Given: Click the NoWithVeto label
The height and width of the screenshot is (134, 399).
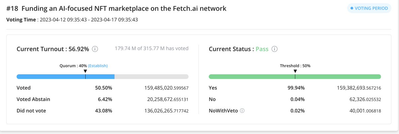Looking at the screenshot, I should (223, 111).
